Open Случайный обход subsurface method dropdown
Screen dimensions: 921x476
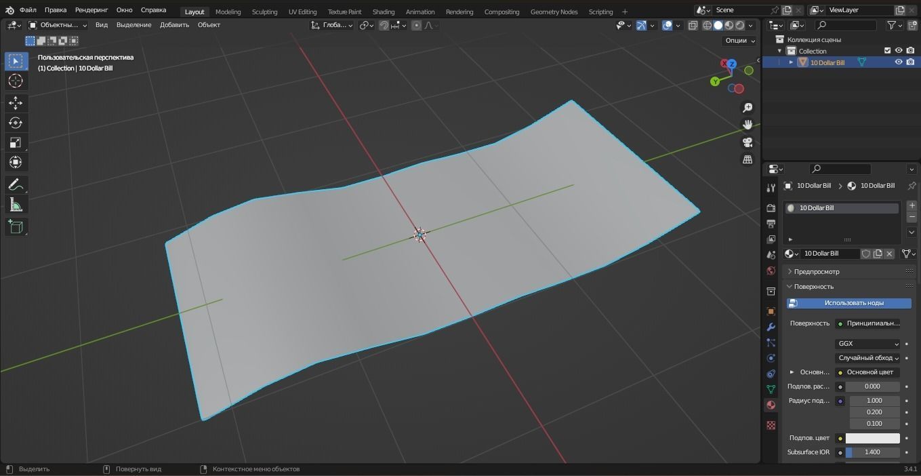[867, 358]
